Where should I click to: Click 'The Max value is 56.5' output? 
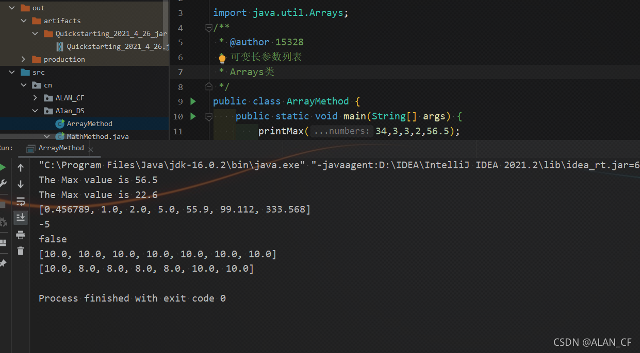tap(98, 180)
